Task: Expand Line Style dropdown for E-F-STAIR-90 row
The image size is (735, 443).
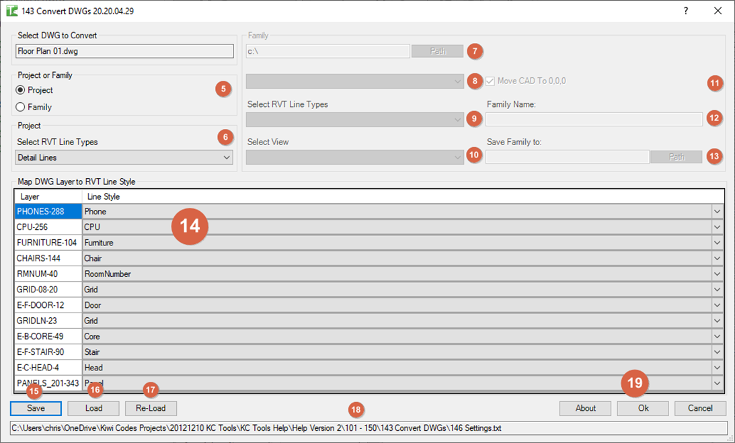Action: (x=717, y=352)
